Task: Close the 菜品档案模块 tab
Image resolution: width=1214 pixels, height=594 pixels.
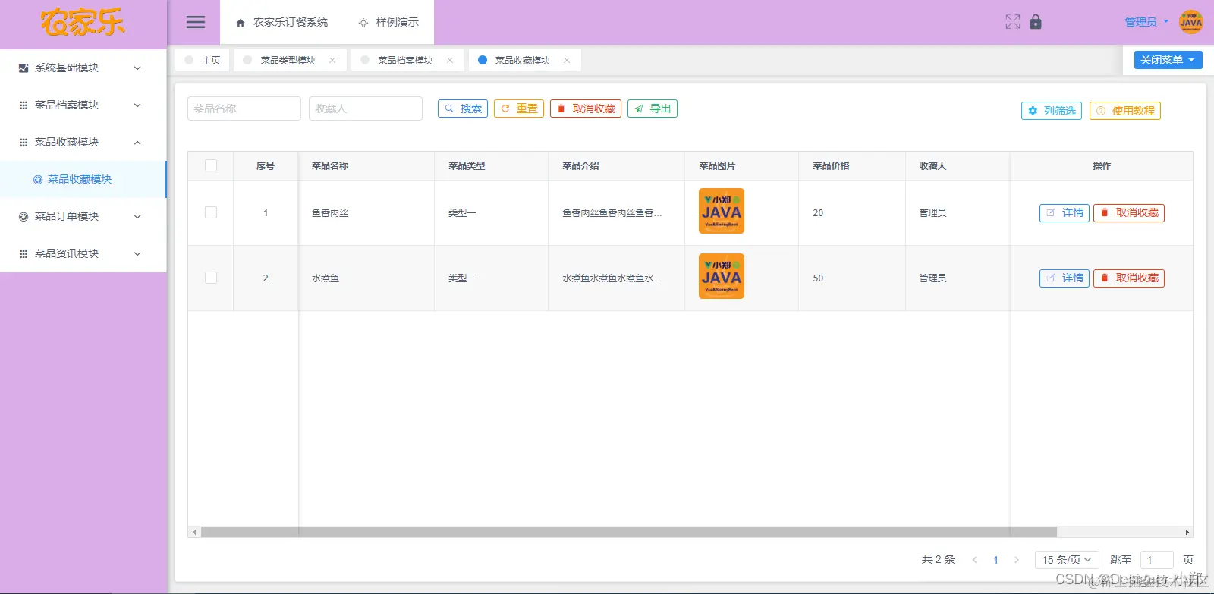Action: pyautogui.click(x=450, y=60)
